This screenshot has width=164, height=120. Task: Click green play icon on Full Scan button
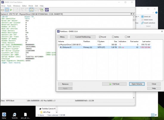click(110, 84)
